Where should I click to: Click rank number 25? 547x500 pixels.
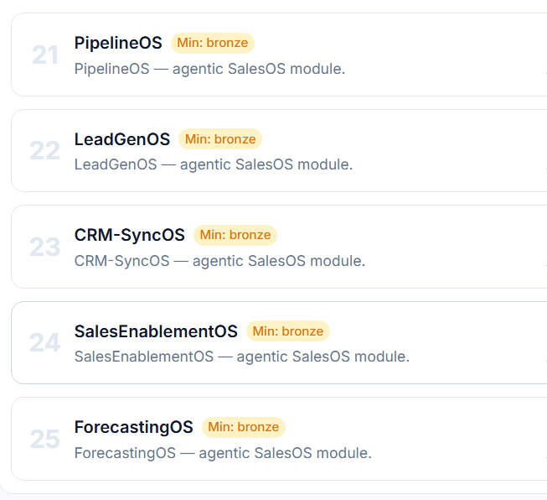click(x=45, y=440)
